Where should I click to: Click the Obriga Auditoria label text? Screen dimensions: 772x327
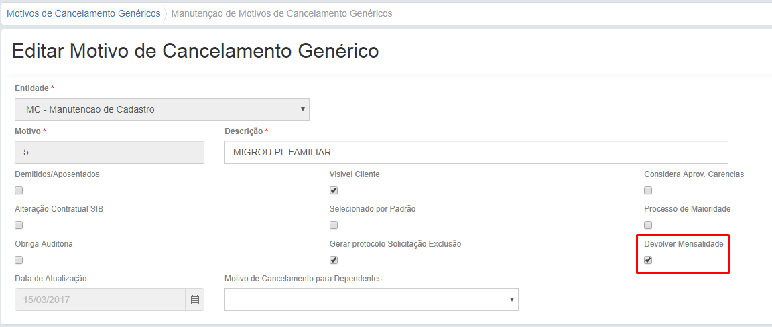(x=44, y=244)
